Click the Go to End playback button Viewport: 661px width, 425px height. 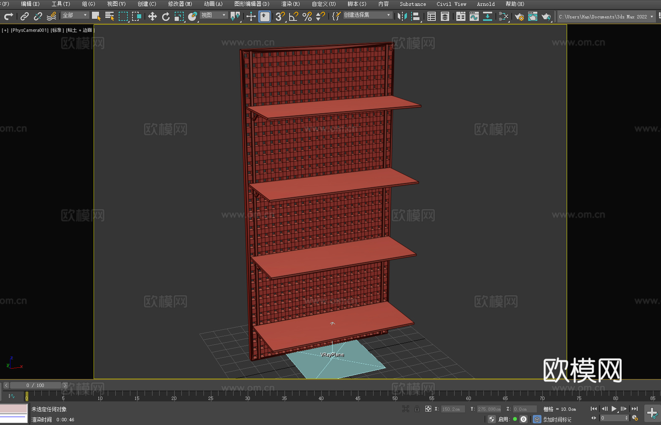[635, 409]
